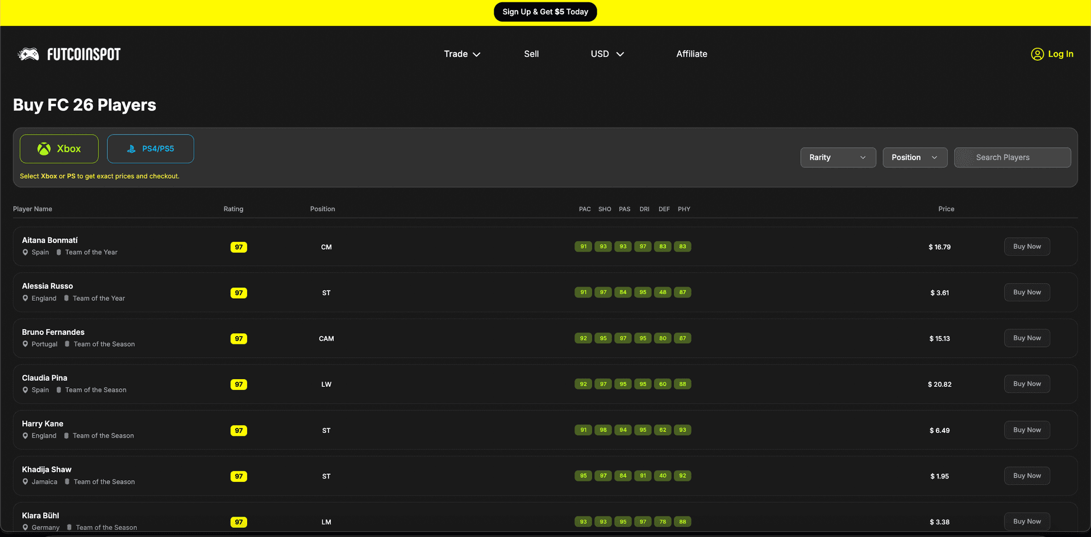This screenshot has width=1091, height=537.
Task: Click the FUTCOINSPOT controller logo icon
Action: point(28,54)
